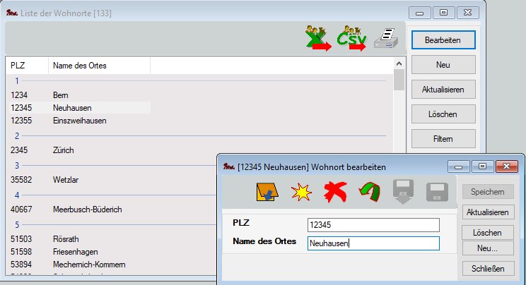Click the yellow starburst new-record icon
The image size is (526, 285).
302,191
